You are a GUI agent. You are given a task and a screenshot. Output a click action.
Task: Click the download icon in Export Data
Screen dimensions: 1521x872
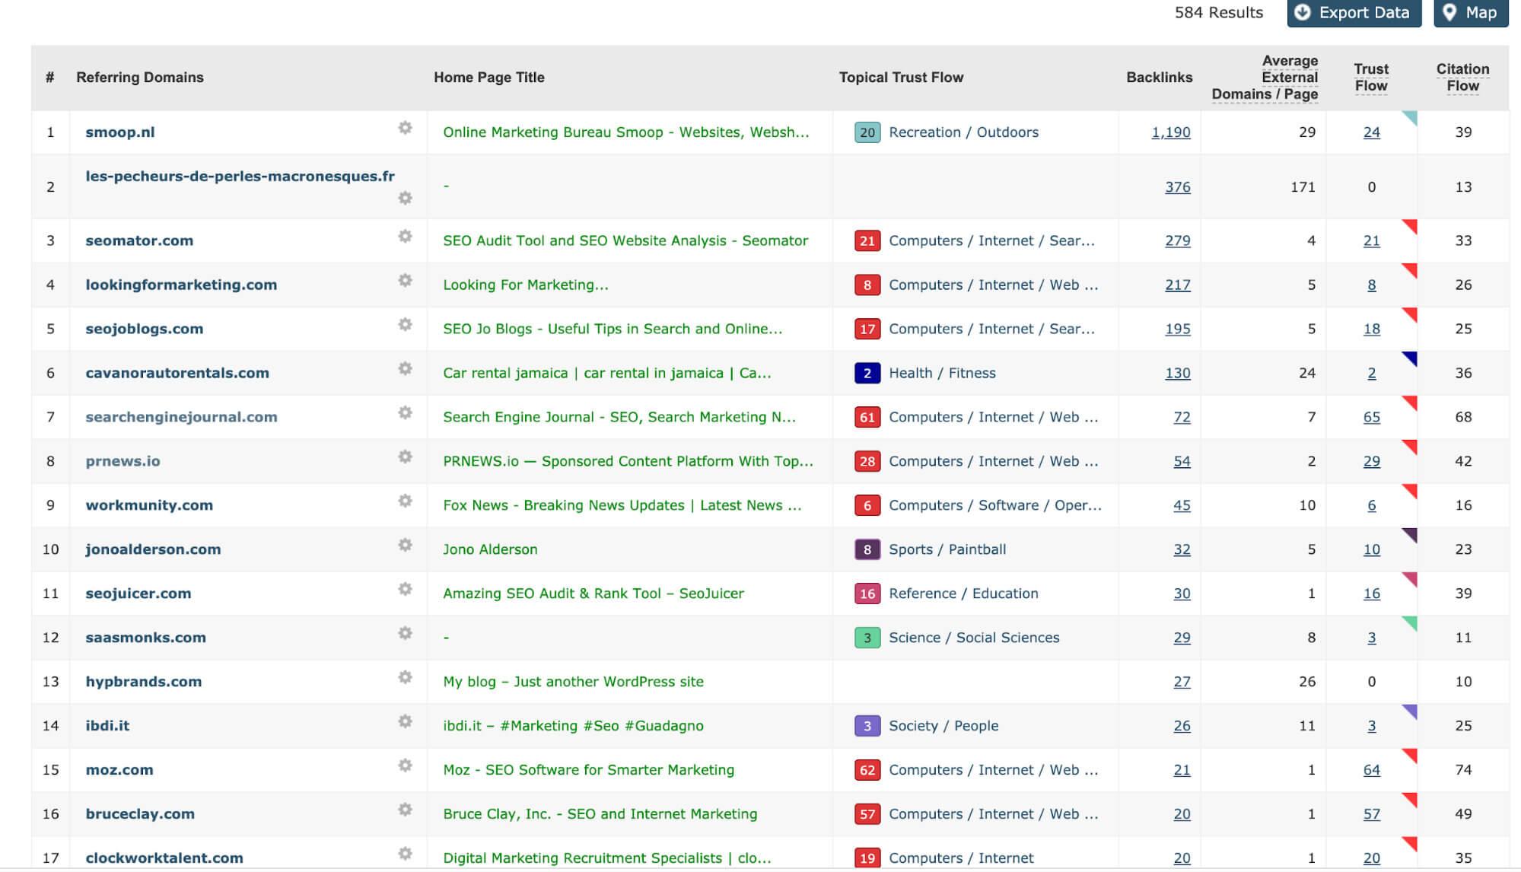point(1303,12)
